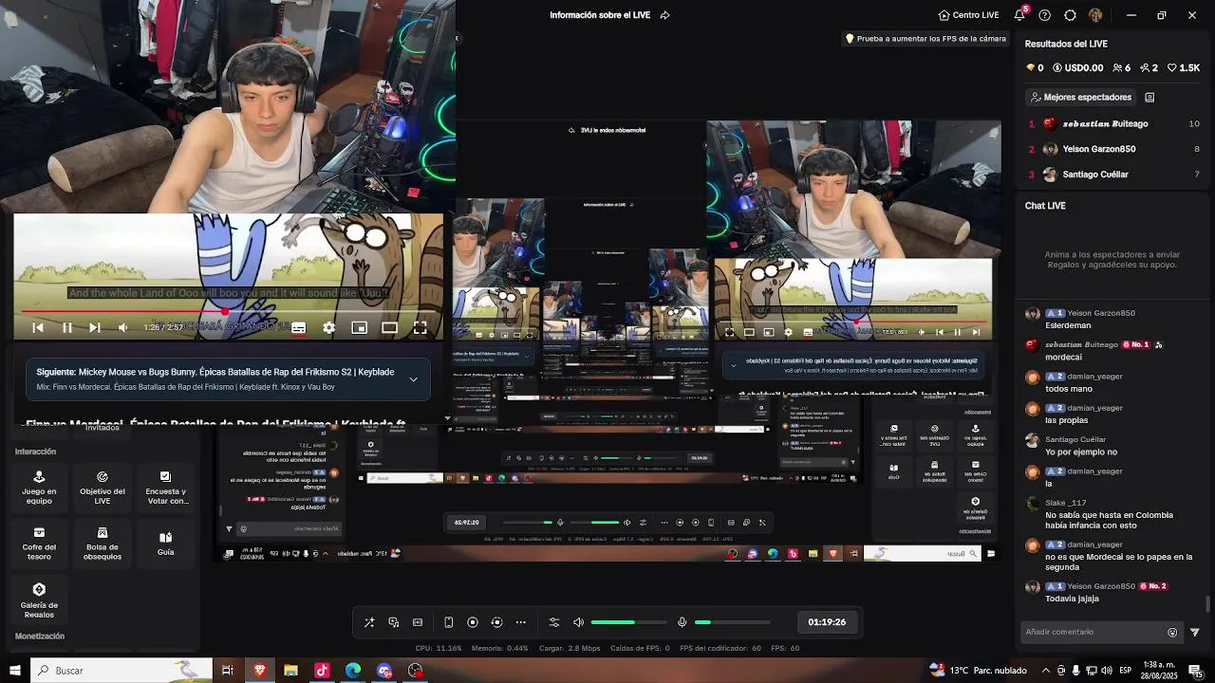Viewport: 1215px width, 683px height.
Task: Open the LIVE Studio settings gear icon
Action: click(x=1070, y=15)
